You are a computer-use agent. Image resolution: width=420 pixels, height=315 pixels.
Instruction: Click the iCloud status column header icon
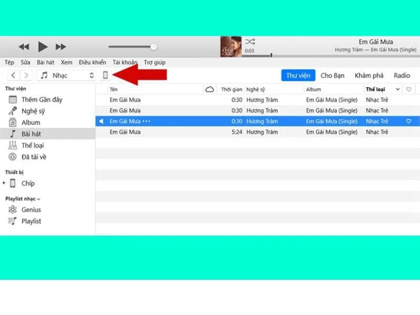(x=209, y=89)
